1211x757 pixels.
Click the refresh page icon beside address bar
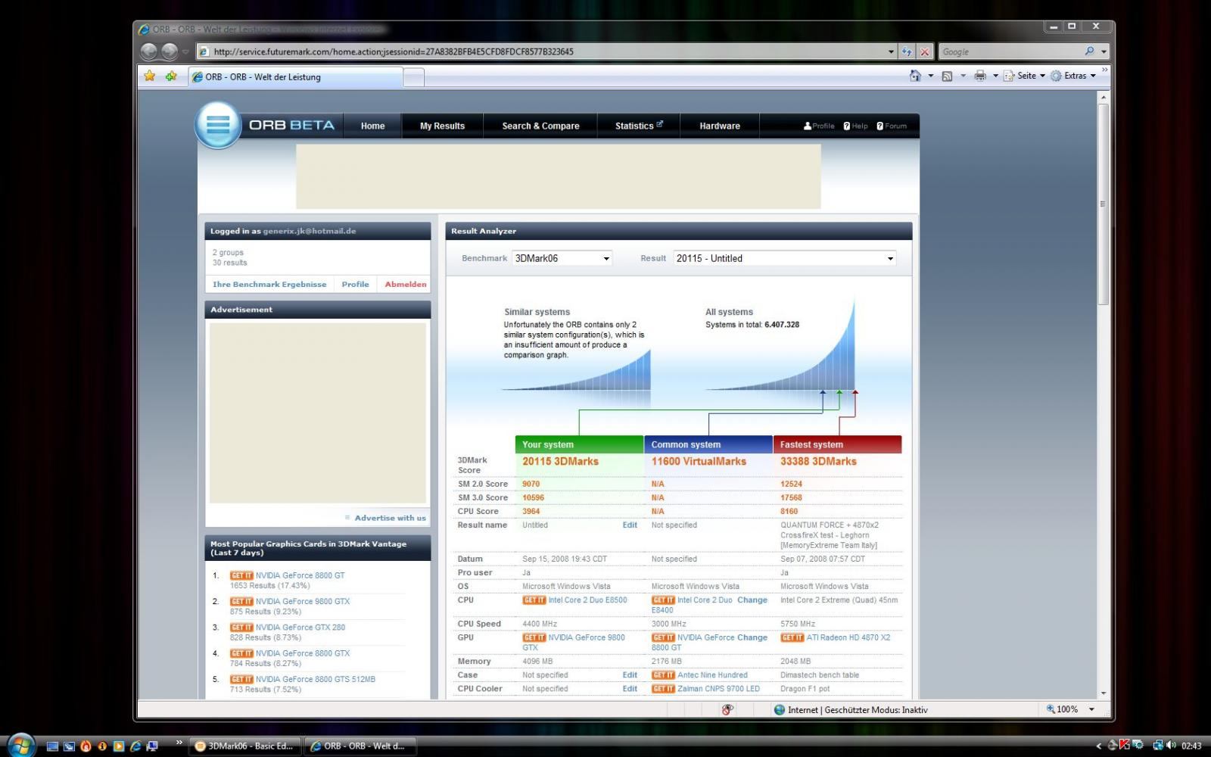pos(907,51)
